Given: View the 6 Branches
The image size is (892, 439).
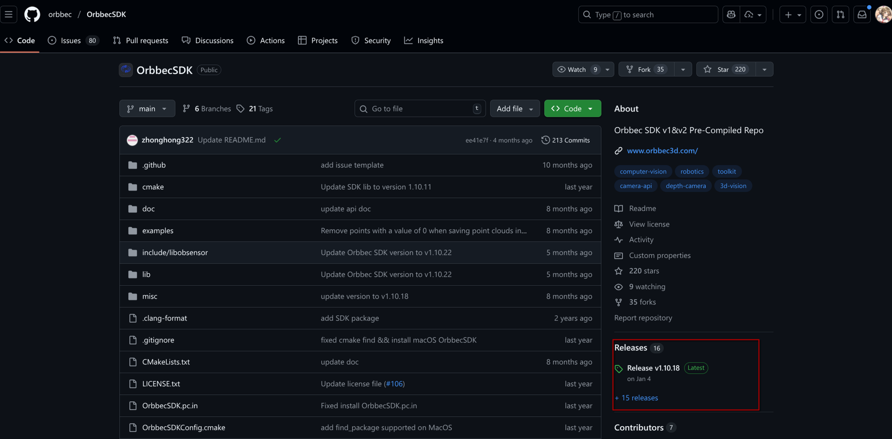Looking at the screenshot, I should pos(207,108).
